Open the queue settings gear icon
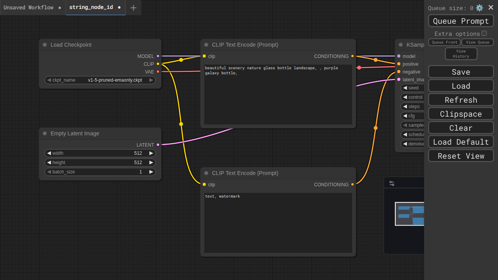The image size is (498, 280). coord(479,8)
